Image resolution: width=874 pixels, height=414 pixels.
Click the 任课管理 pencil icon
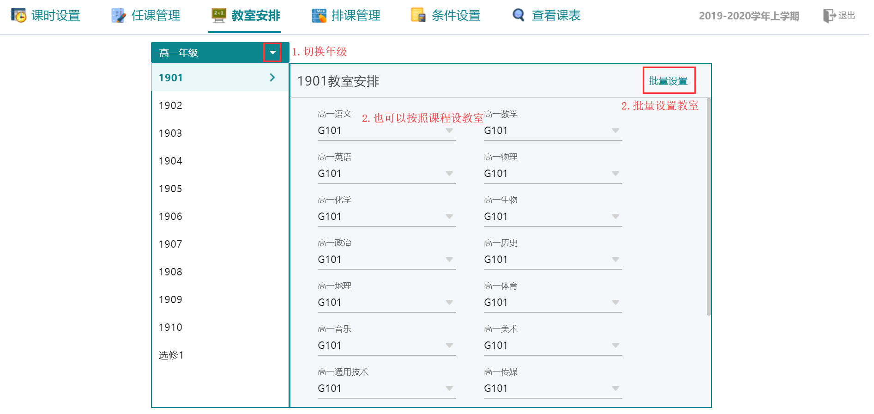click(x=119, y=15)
